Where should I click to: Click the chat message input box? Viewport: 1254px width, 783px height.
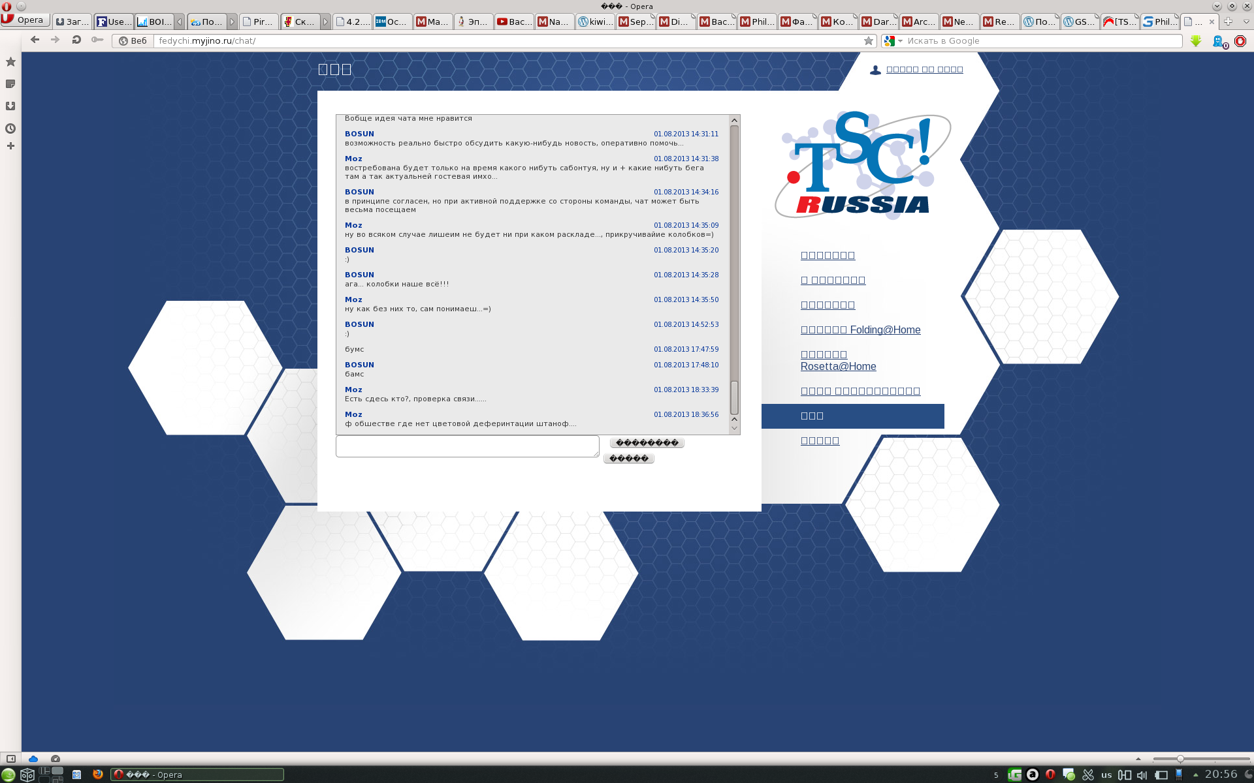467,446
